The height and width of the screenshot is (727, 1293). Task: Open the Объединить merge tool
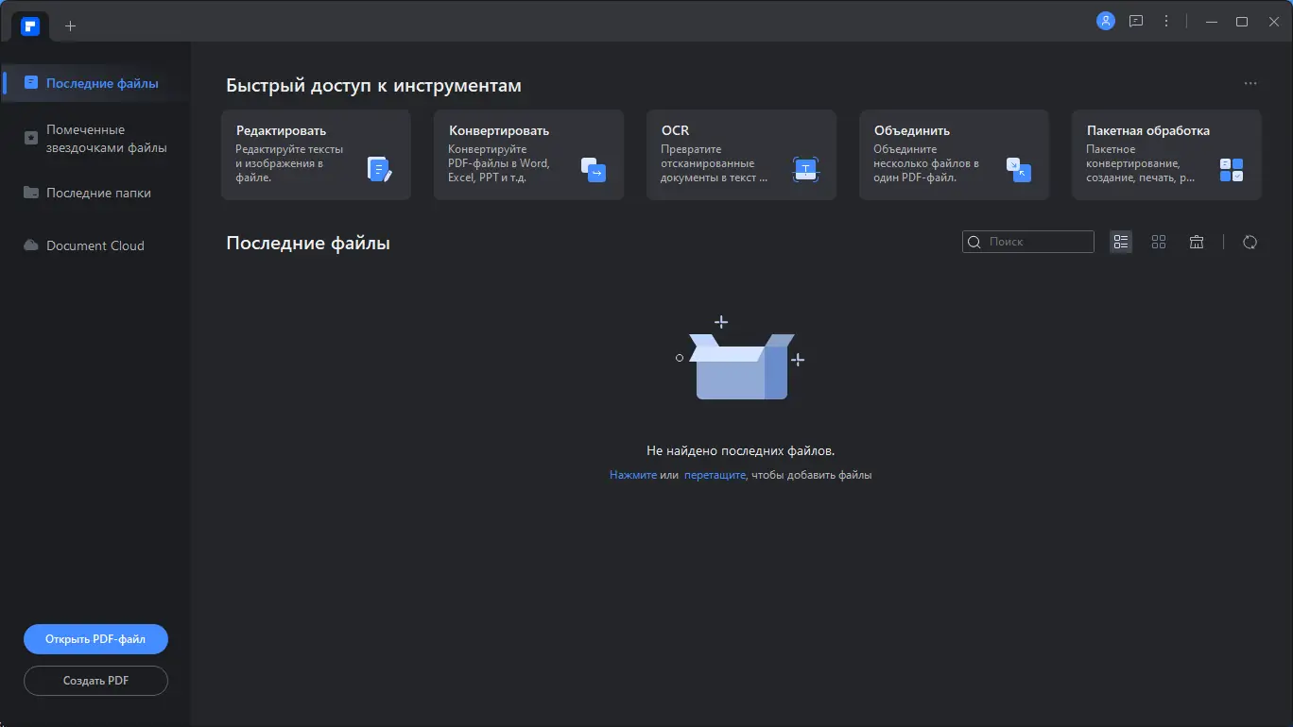click(x=954, y=155)
